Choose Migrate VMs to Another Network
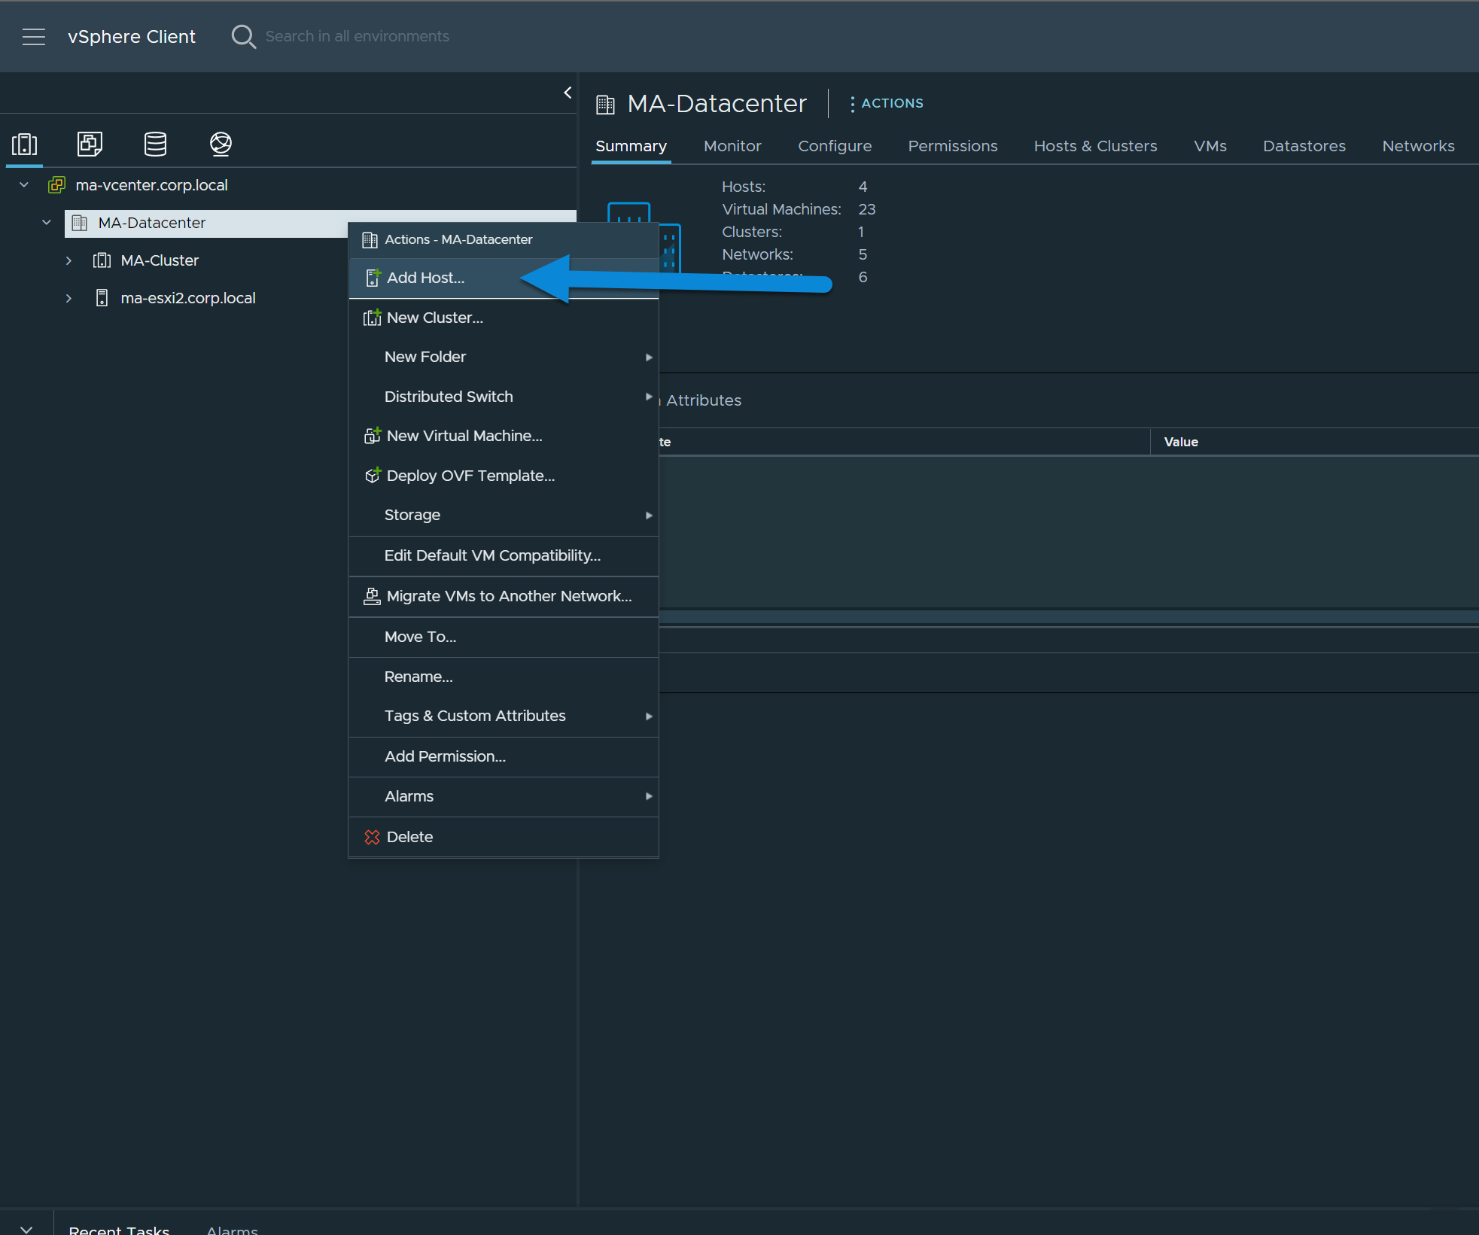The height and width of the screenshot is (1235, 1479). (504, 596)
